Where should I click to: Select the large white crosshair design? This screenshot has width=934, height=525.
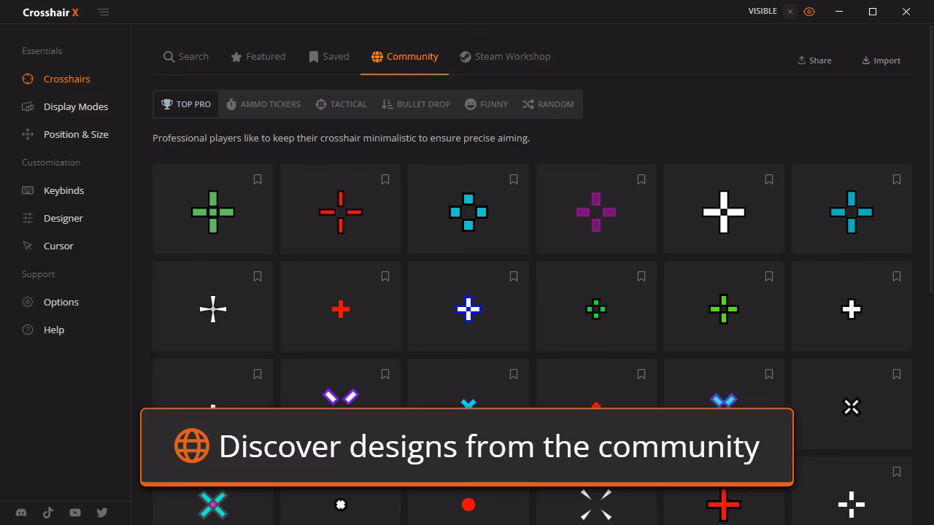coord(724,212)
